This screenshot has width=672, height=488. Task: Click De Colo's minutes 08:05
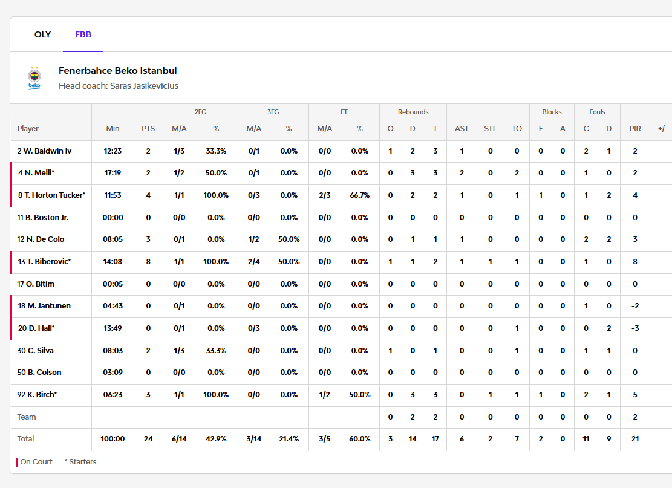tap(113, 239)
